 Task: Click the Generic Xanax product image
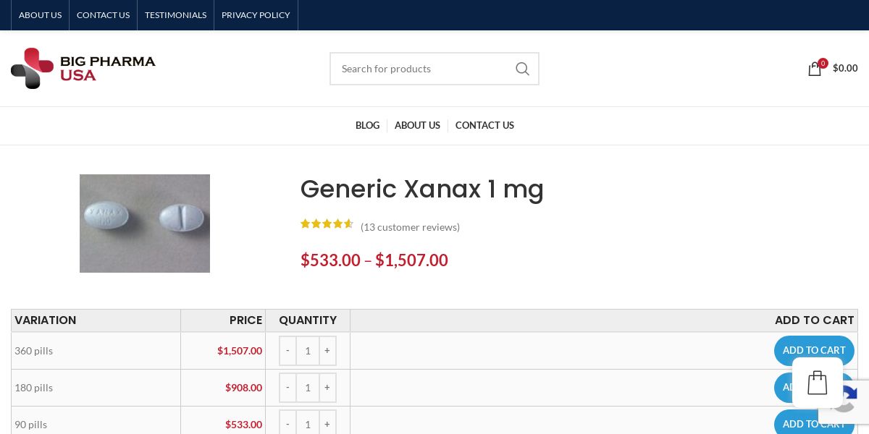[145, 224]
